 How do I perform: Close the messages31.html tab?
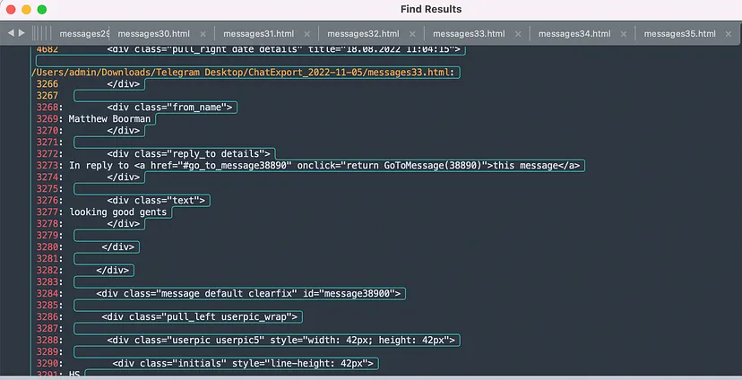(x=307, y=34)
